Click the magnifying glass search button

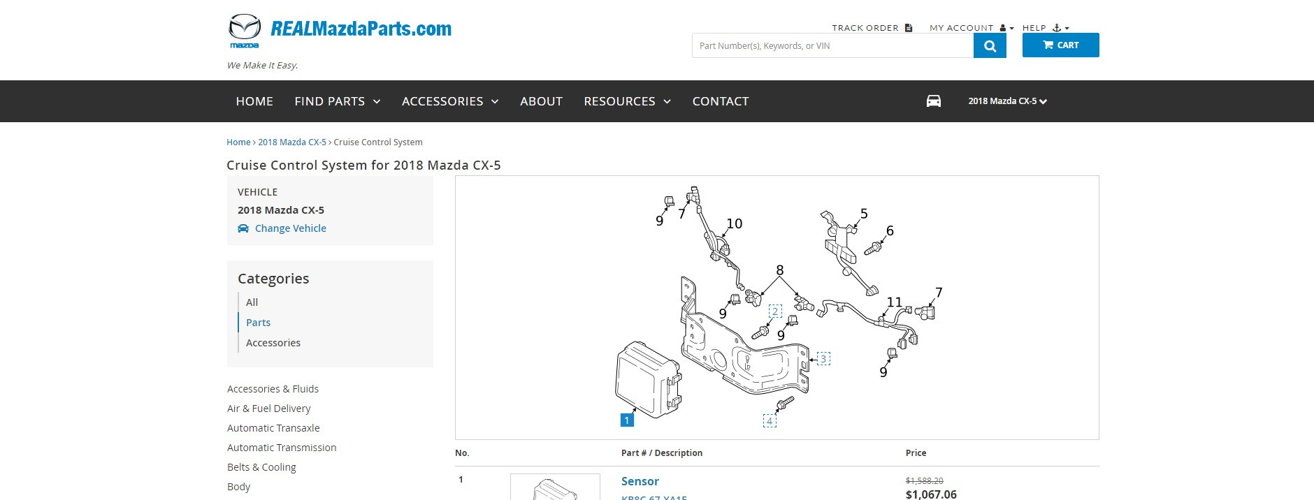click(990, 46)
